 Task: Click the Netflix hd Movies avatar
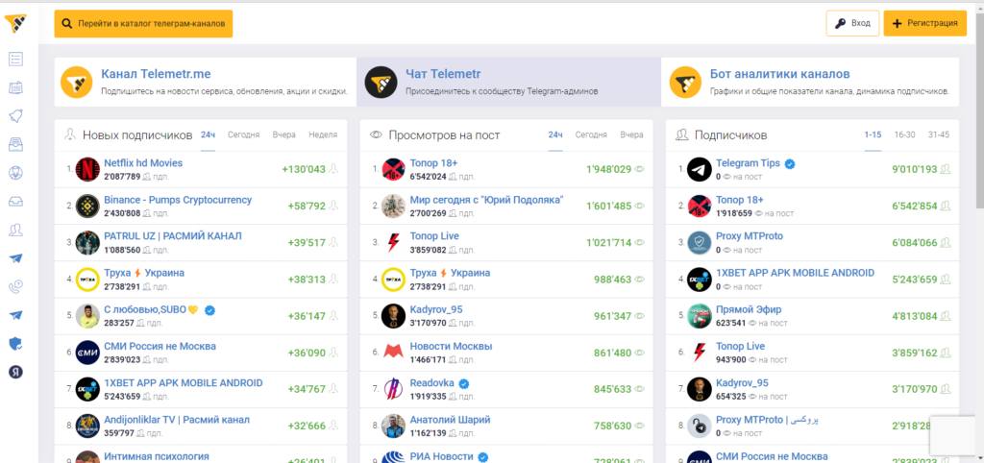coord(87,169)
